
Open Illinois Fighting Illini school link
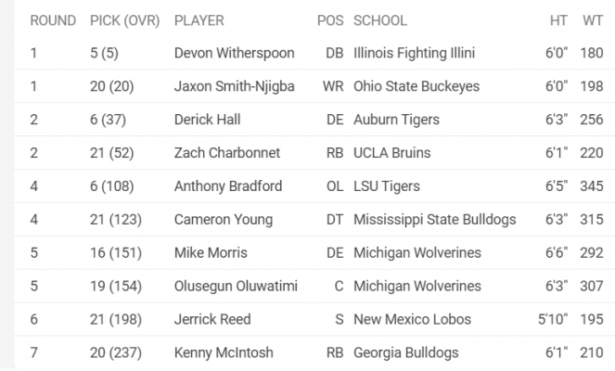pyautogui.click(x=415, y=53)
